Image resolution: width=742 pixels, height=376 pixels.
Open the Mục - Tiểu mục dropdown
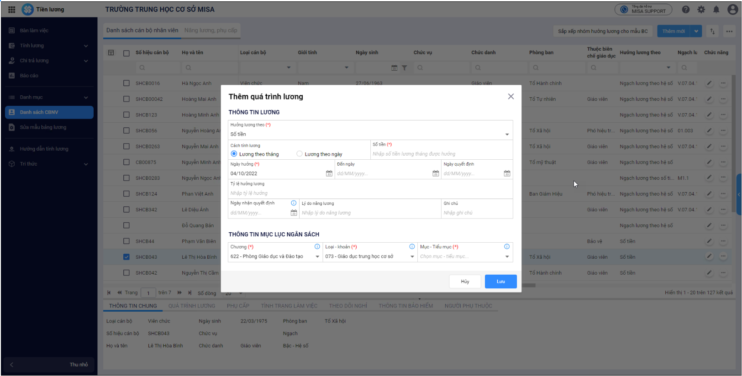tap(507, 257)
